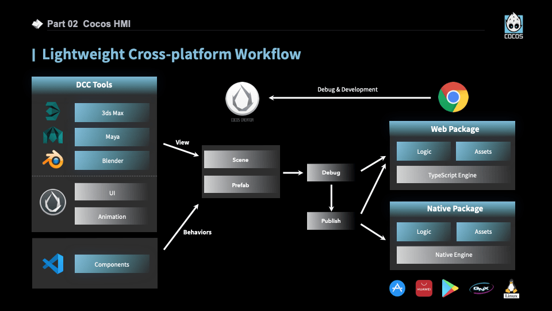Click the QNX logo icon
Screen dimensions: 552x311
point(481,289)
